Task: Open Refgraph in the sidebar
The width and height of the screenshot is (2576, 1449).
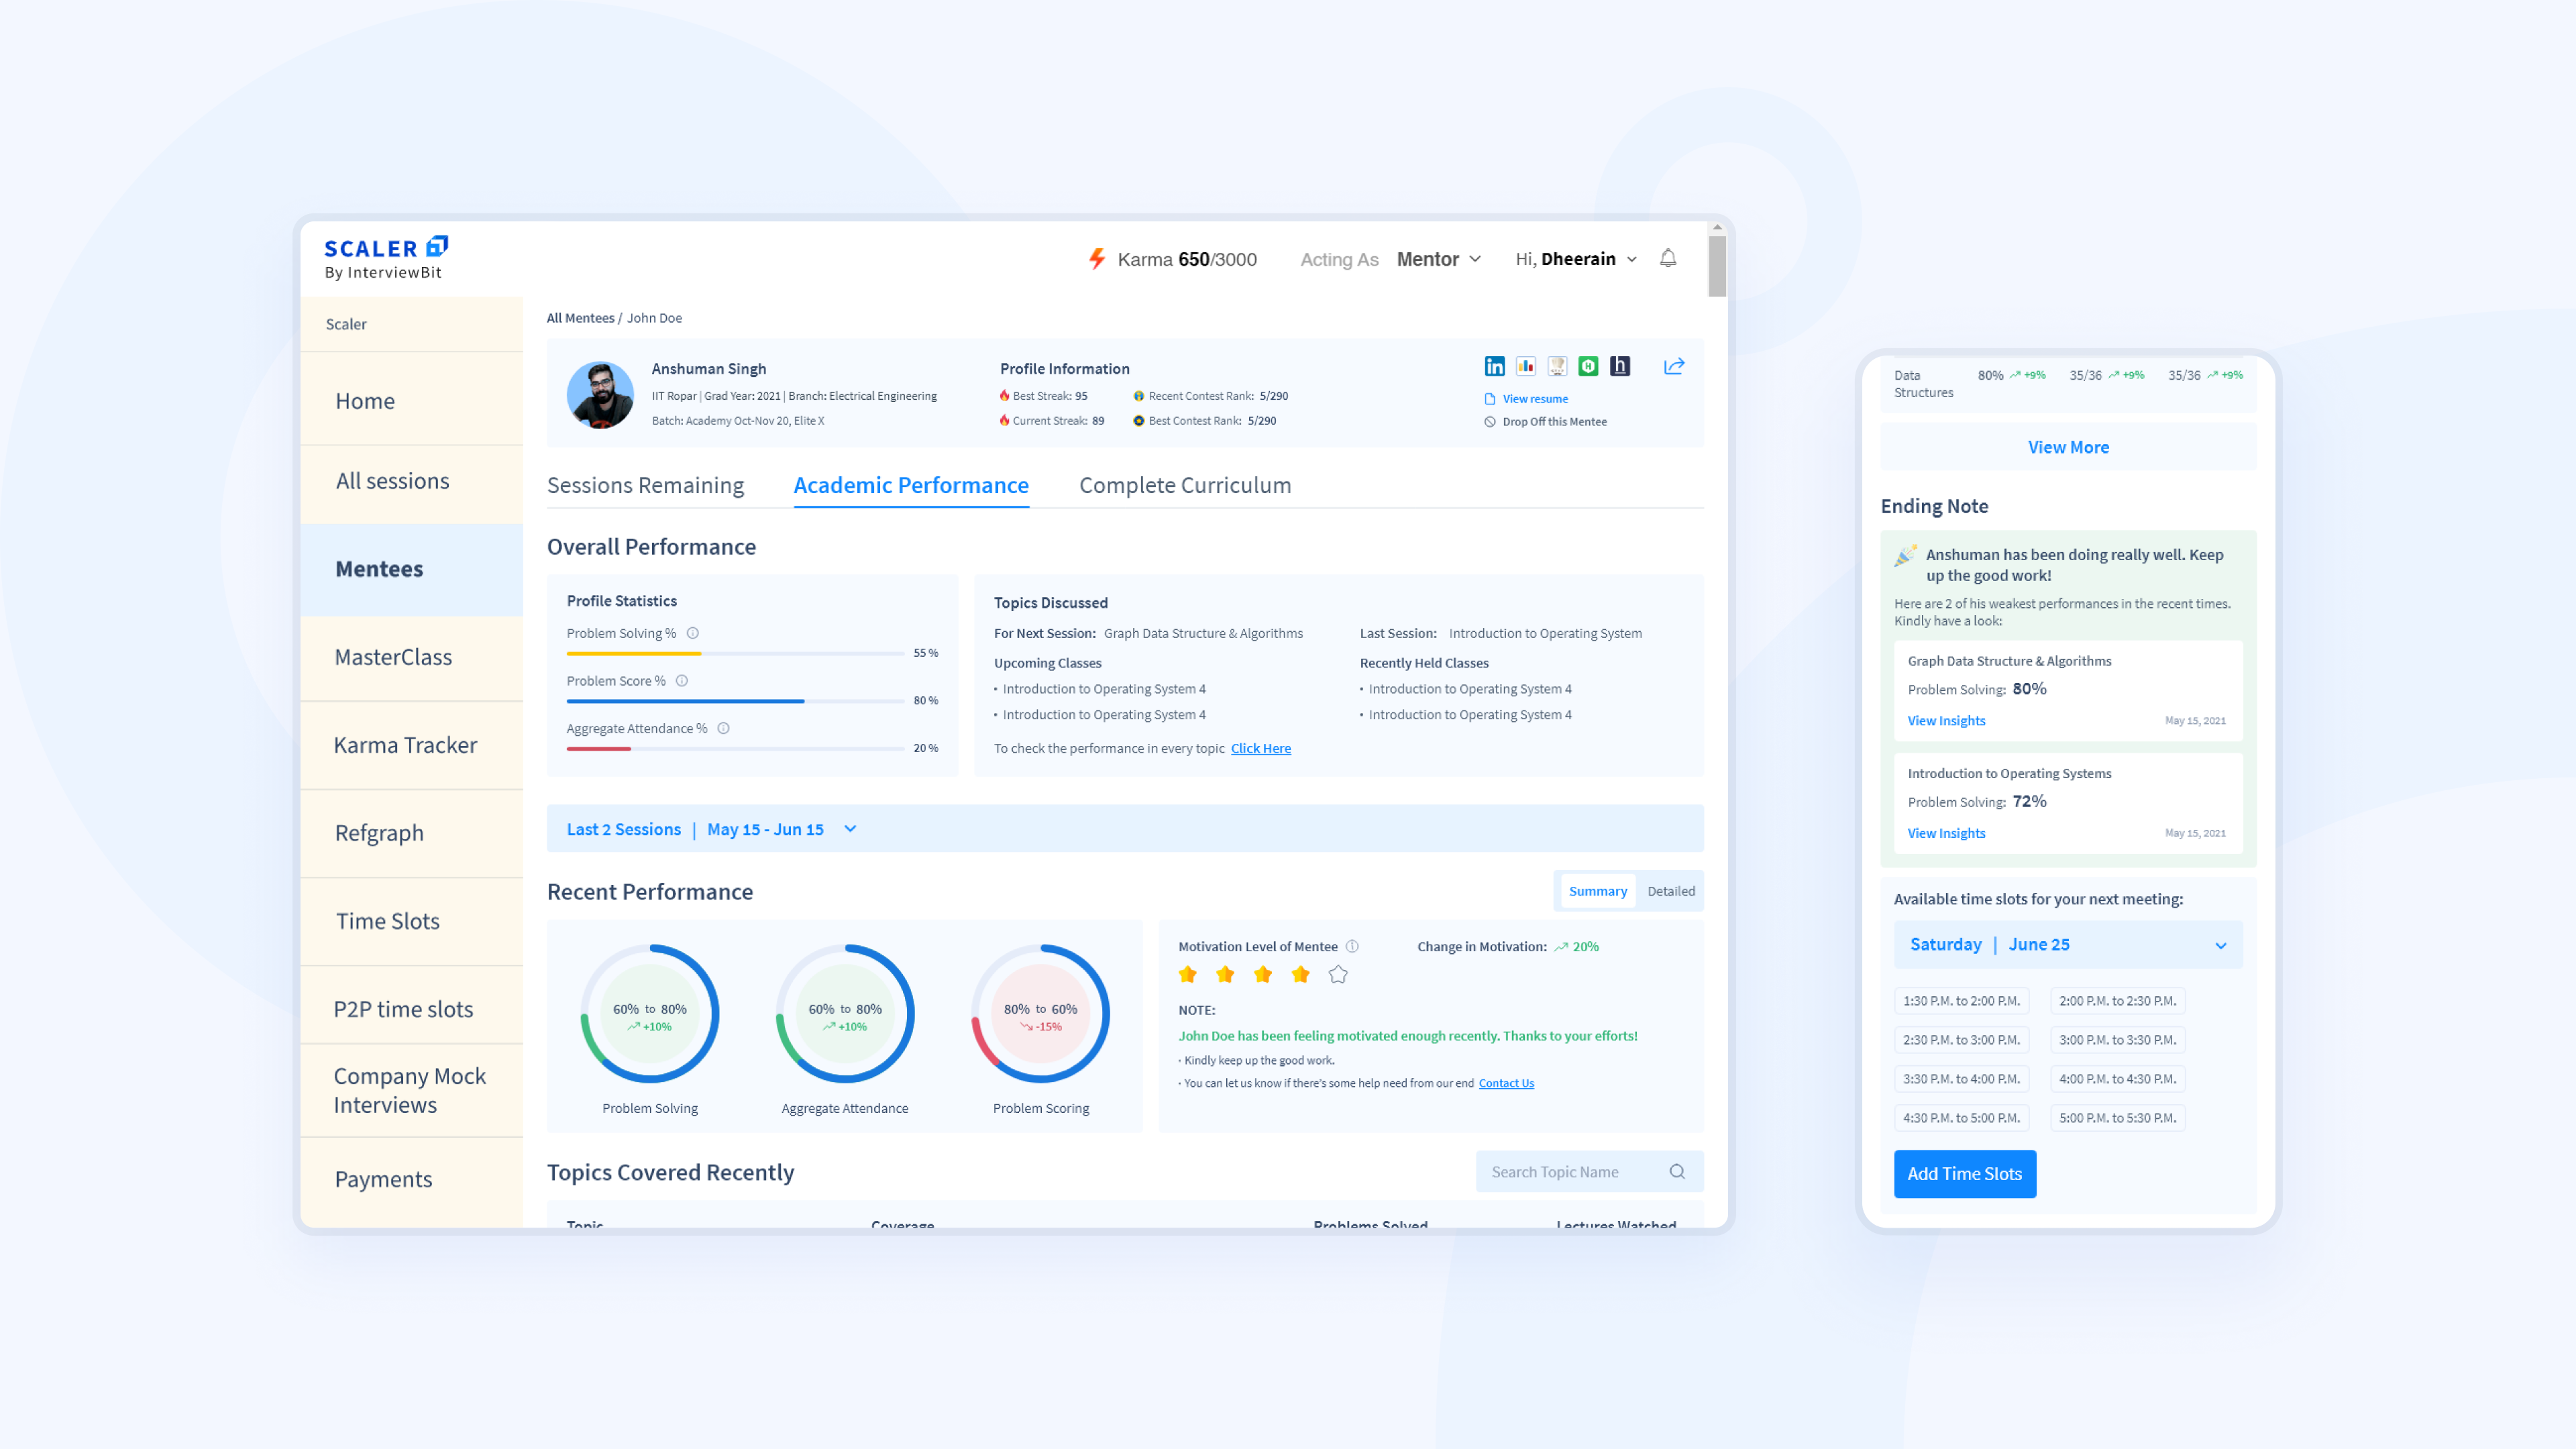Action: tap(411, 833)
